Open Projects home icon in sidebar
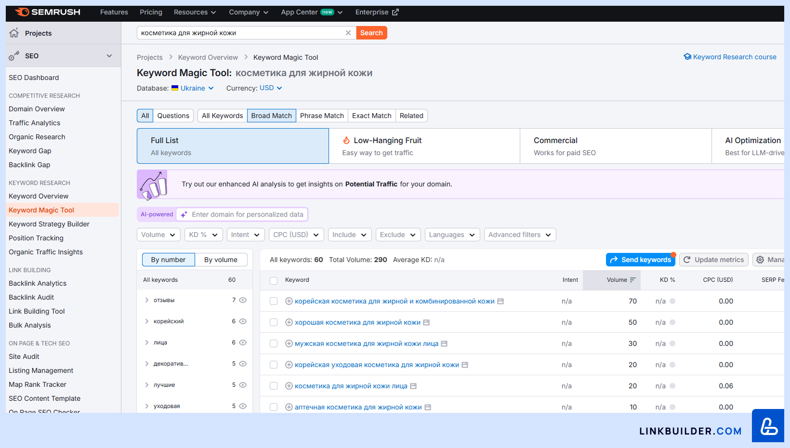790x448 pixels. point(14,33)
